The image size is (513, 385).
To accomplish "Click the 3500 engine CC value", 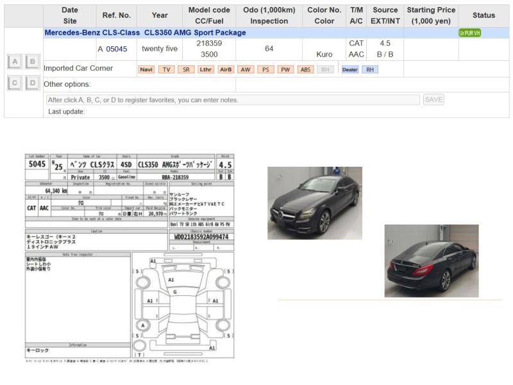I will tap(209, 55).
